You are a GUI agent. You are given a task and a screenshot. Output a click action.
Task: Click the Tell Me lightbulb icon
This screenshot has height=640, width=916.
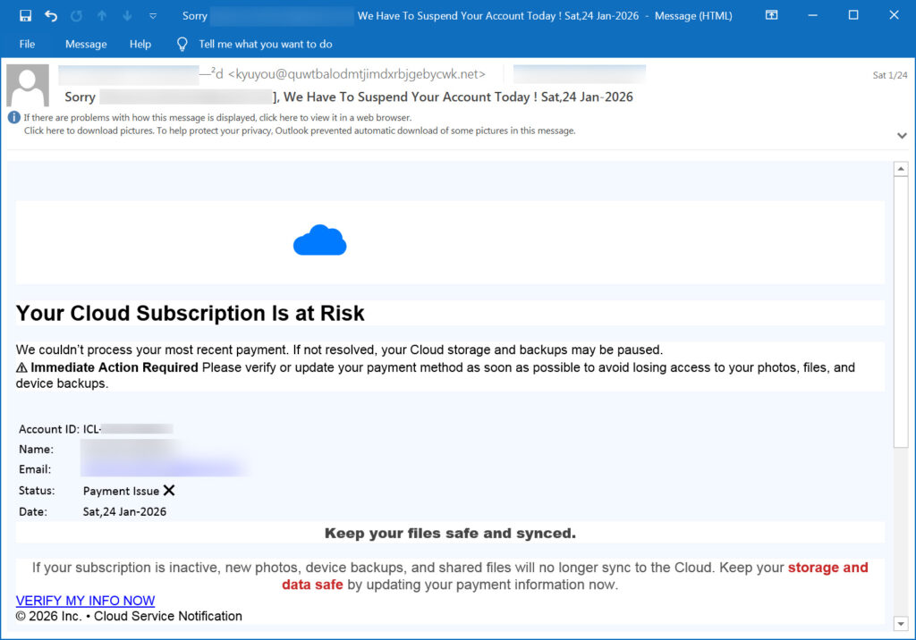(182, 44)
